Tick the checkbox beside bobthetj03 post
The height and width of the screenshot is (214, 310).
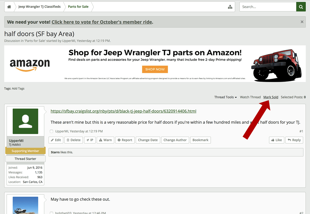click(51, 213)
